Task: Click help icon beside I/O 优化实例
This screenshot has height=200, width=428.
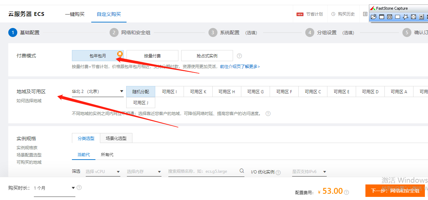Action: click(x=278, y=172)
